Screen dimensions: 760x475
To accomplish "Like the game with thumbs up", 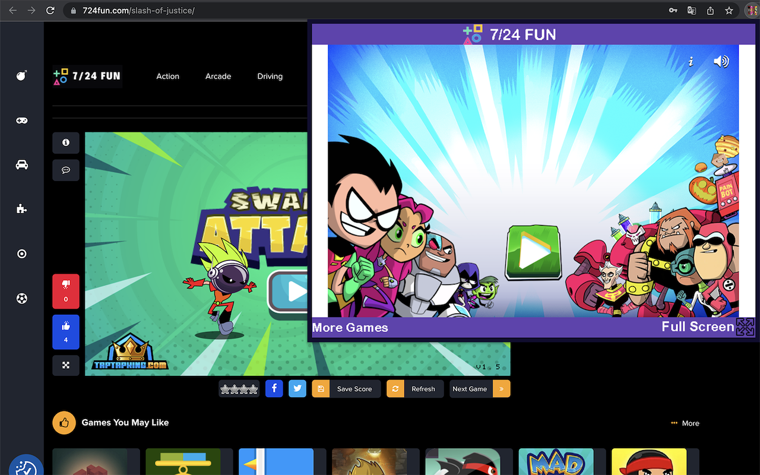I will tap(66, 332).
